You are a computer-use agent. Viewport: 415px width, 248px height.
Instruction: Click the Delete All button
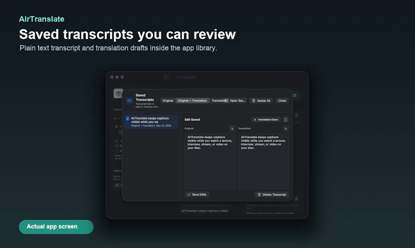click(x=261, y=100)
